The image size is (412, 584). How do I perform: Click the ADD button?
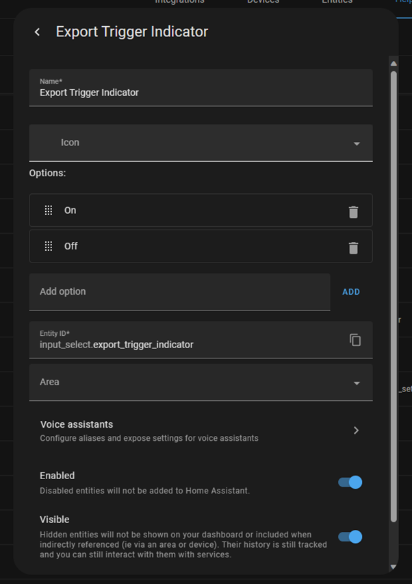pos(351,292)
